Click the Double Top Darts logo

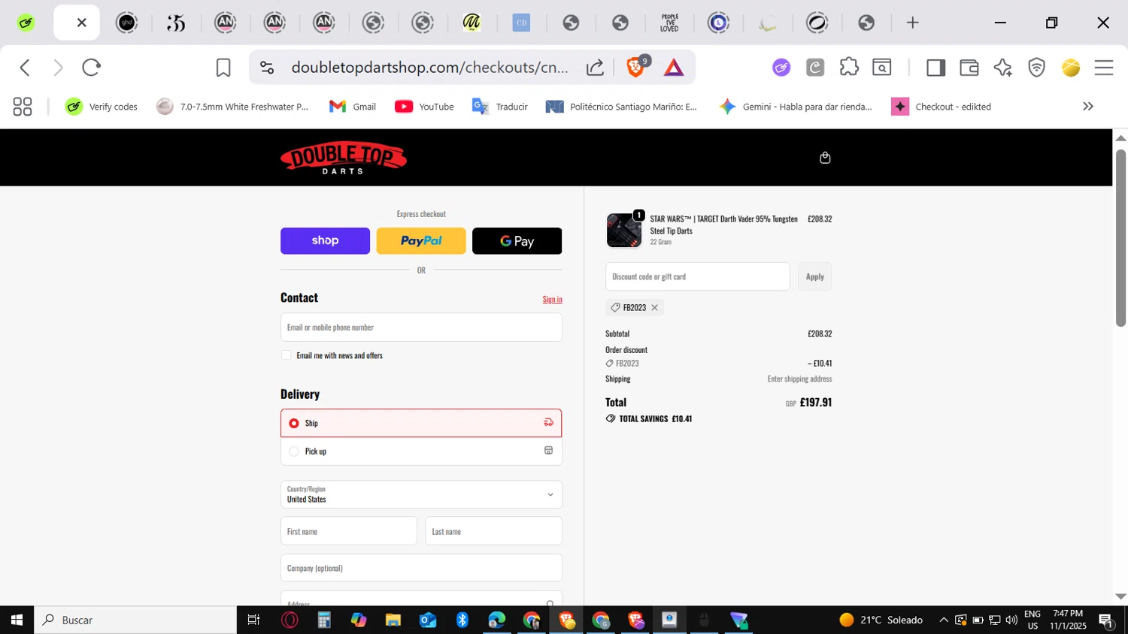coord(344,158)
